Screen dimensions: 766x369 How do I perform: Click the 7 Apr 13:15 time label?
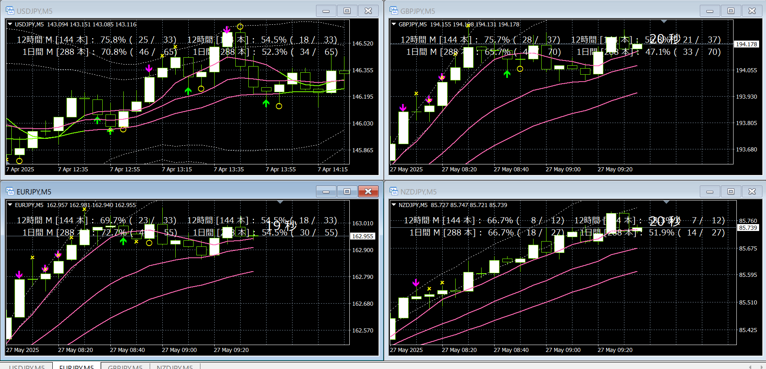[x=177, y=169]
